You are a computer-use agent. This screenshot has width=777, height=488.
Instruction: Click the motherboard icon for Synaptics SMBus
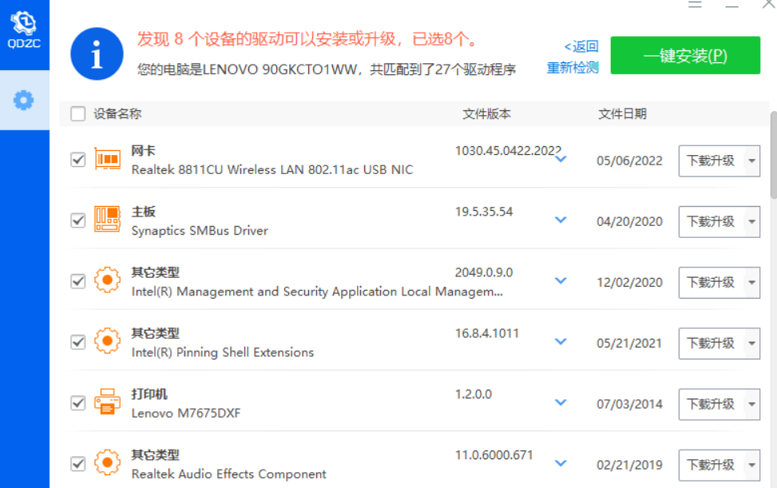108,220
